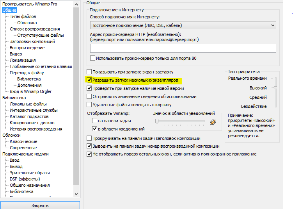
Task: Open Типы файлов tree item
Action: point(23,16)
